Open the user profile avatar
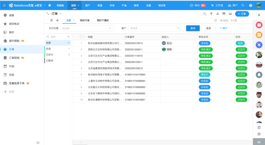The height and width of the screenshot is (145, 265). click(x=259, y=5)
